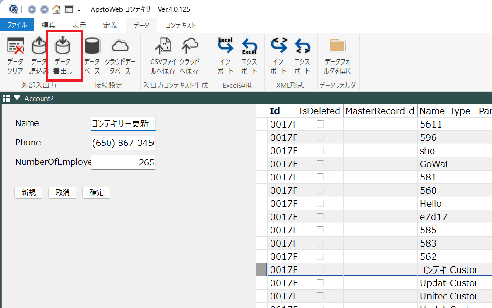Toggle IsDeleted checkbox in row United
Viewport: 492px width, 308px height.
pos(320,296)
